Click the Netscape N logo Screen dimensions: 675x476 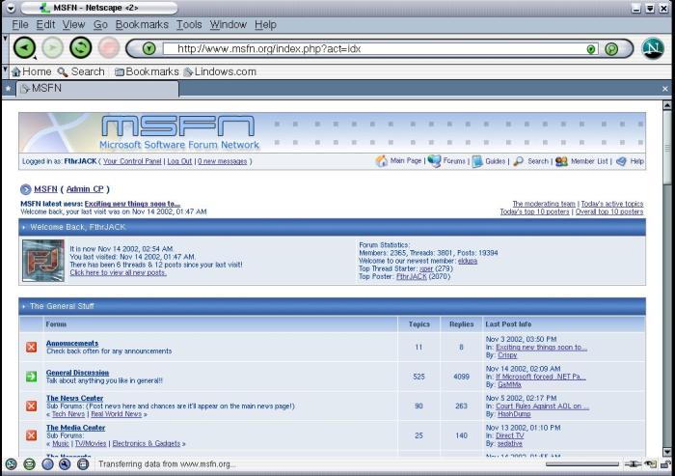(652, 48)
